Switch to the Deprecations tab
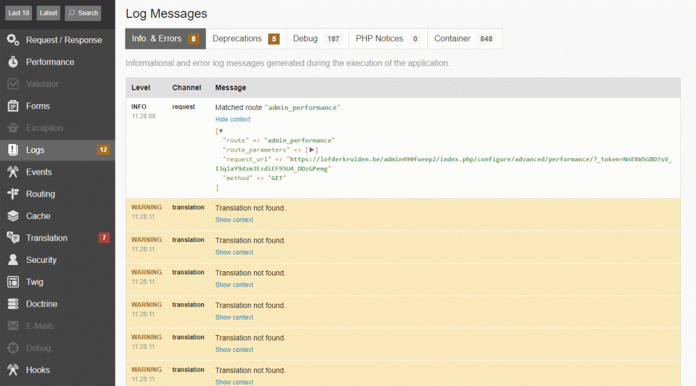 [245, 39]
